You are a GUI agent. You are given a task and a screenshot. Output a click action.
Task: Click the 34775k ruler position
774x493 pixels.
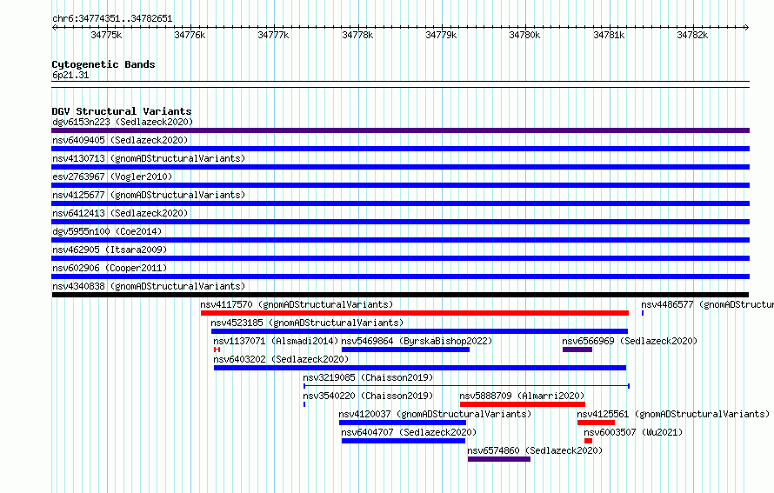[x=106, y=35]
